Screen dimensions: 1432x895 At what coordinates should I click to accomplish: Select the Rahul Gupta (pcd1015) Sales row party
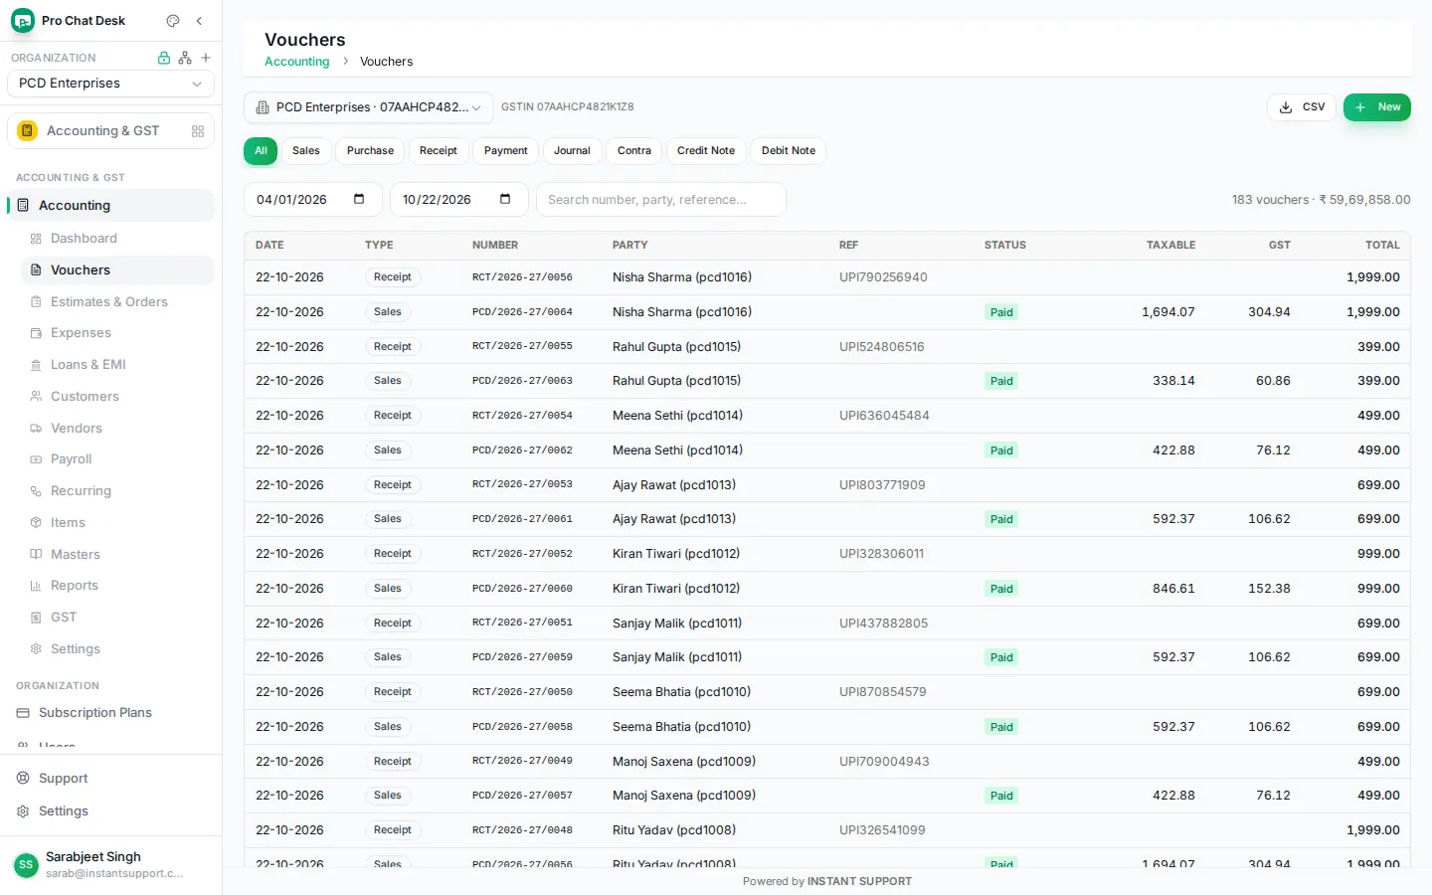[x=676, y=381]
